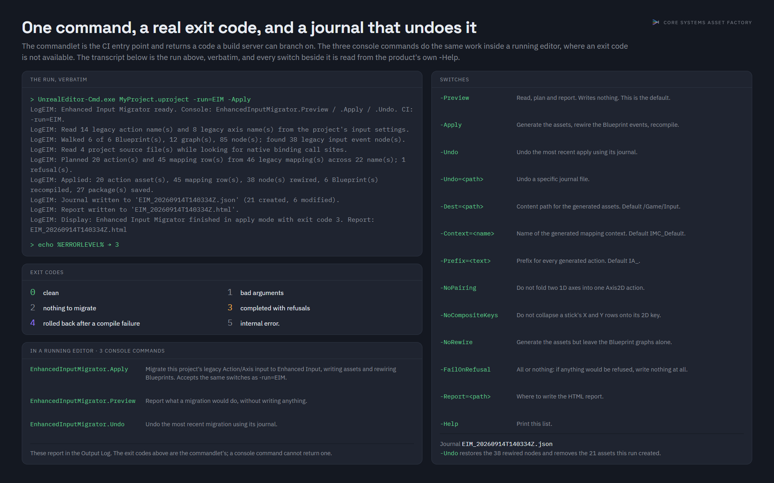Viewport: 774px width, 483px height.
Task: Select exit code 0 clean
Action: click(x=44, y=293)
